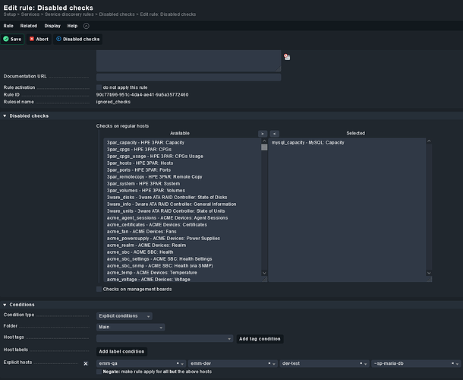Open the Host tags dropdown
This screenshot has height=380, width=463.
(165, 339)
